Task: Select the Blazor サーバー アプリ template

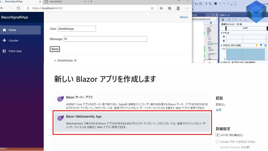Action: (x=132, y=102)
